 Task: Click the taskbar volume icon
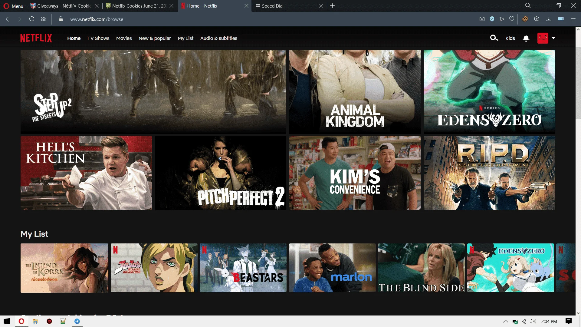(x=533, y=321)
